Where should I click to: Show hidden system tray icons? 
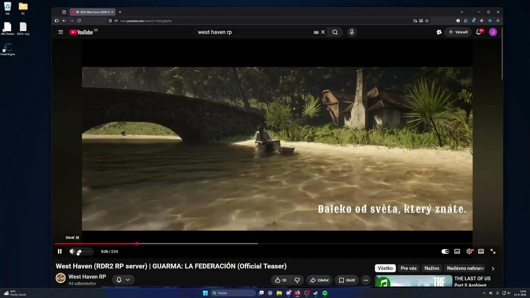pos(484,293)
